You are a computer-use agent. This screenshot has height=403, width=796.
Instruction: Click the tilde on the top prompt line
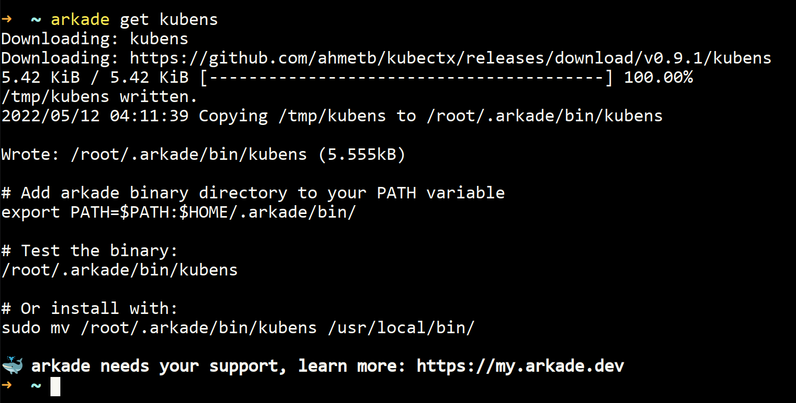(36, 20)
